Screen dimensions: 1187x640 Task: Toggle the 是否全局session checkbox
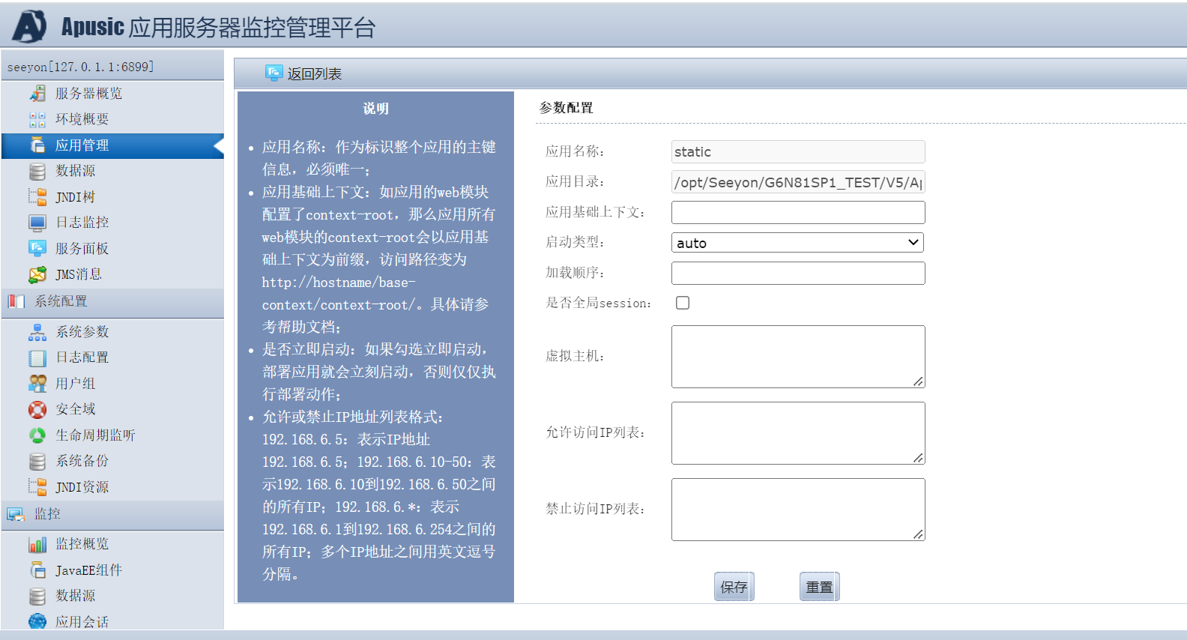tap(683, 303)
